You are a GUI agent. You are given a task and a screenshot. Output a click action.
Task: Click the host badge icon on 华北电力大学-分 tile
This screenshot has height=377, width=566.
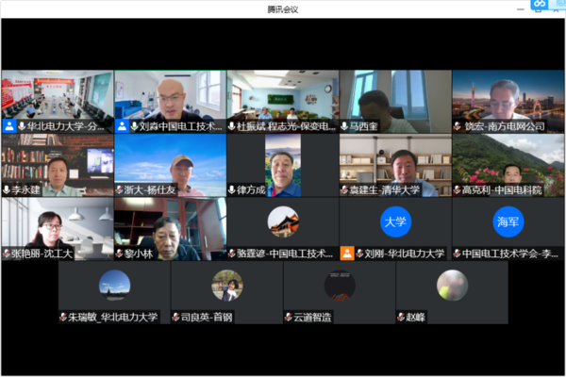click(x=8, y=126)
